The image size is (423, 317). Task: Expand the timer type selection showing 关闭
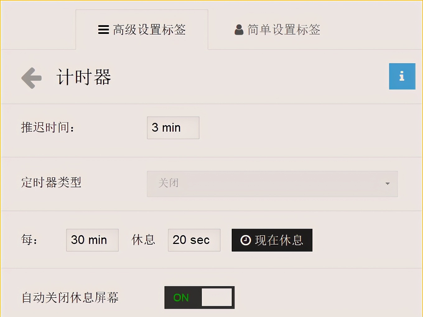pos(272,184)
